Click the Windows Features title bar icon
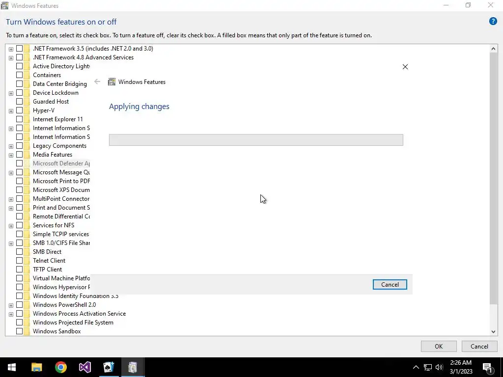Image resolution: width=503 pixels, height=377 pixels. (x=4, y=5)
